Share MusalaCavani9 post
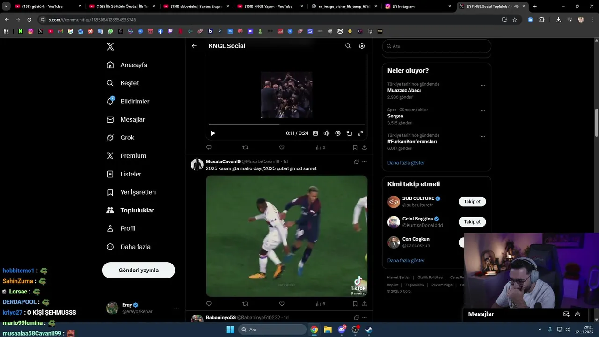This screenshot has width=599, height=337. 365,304
